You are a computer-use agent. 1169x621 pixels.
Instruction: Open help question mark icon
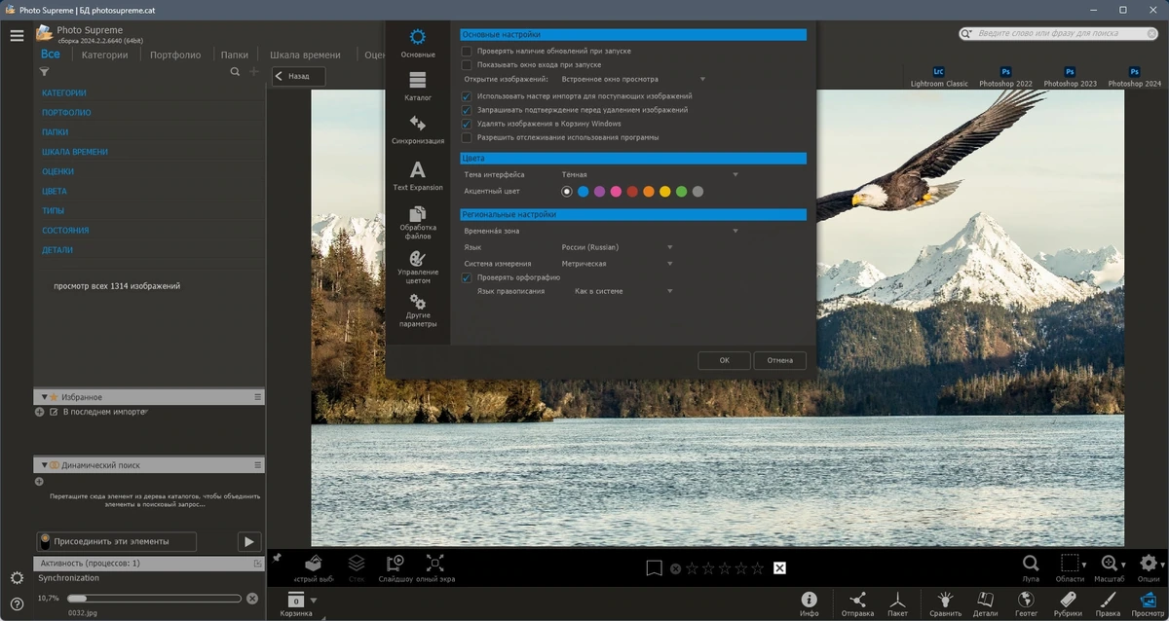[x=17, y=604]
